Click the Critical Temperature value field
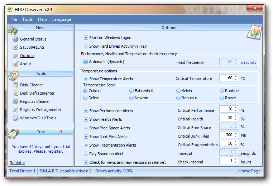 tap(227, 78)
